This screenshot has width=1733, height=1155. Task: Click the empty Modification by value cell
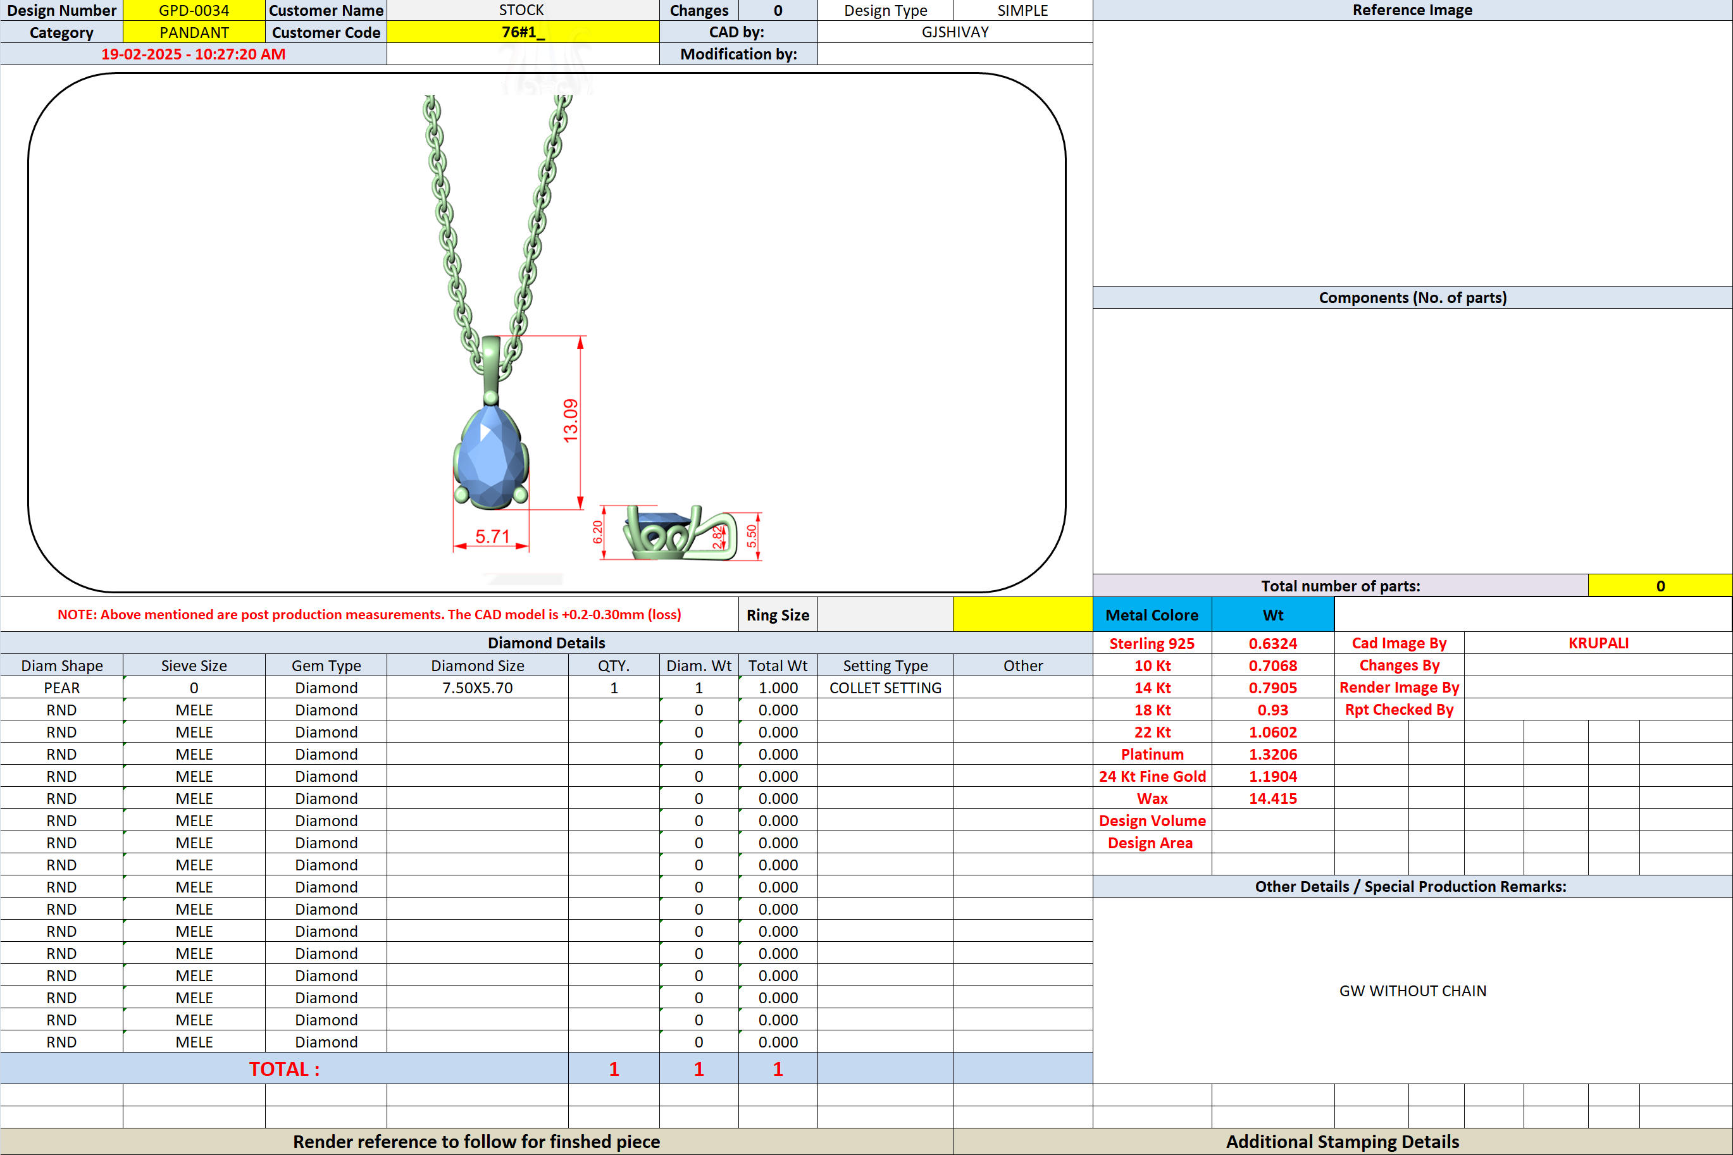tap(955, 54)
